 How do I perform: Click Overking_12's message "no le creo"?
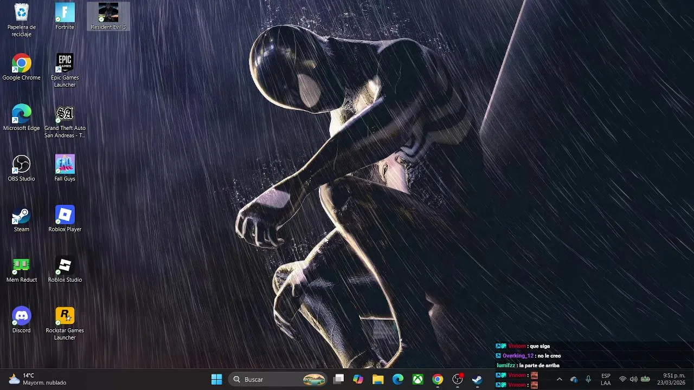(549, 356)
